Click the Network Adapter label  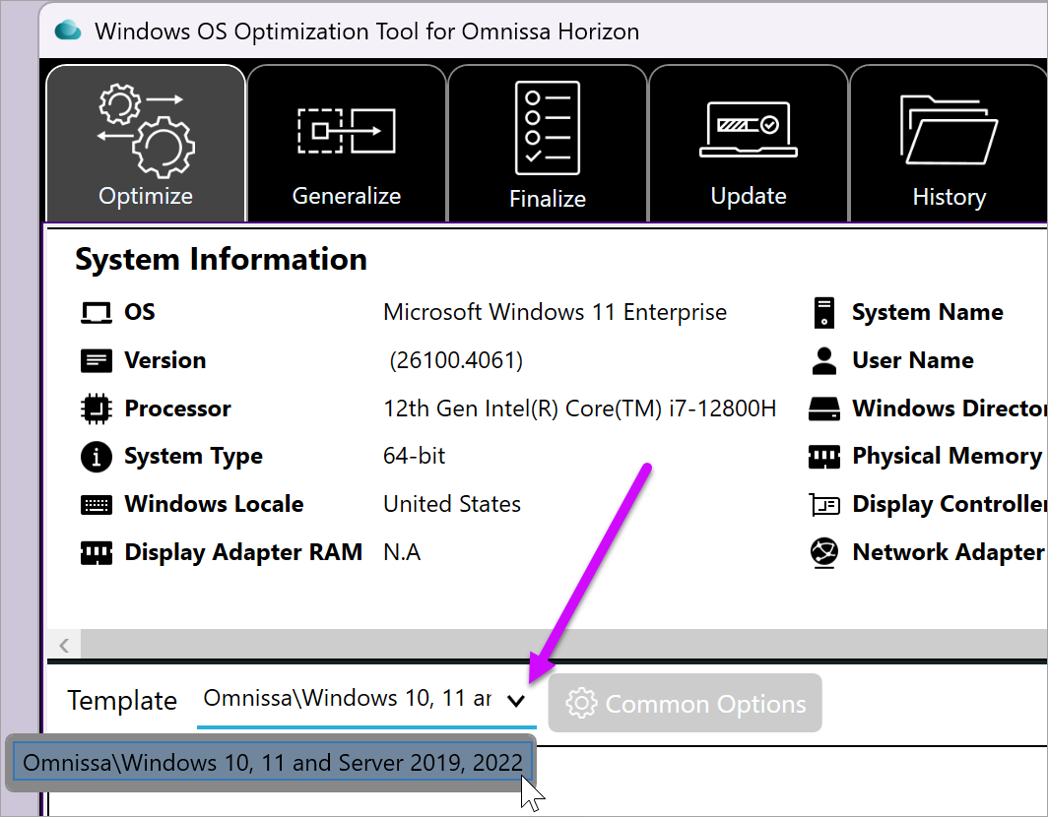coord(949,553)
